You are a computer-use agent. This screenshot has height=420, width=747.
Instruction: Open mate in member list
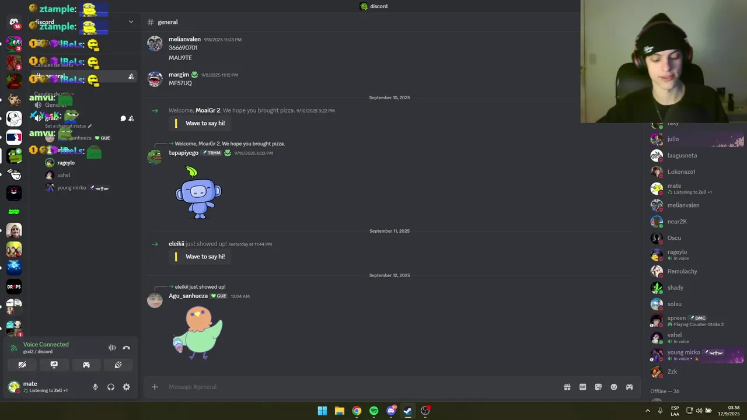[697, 188]
